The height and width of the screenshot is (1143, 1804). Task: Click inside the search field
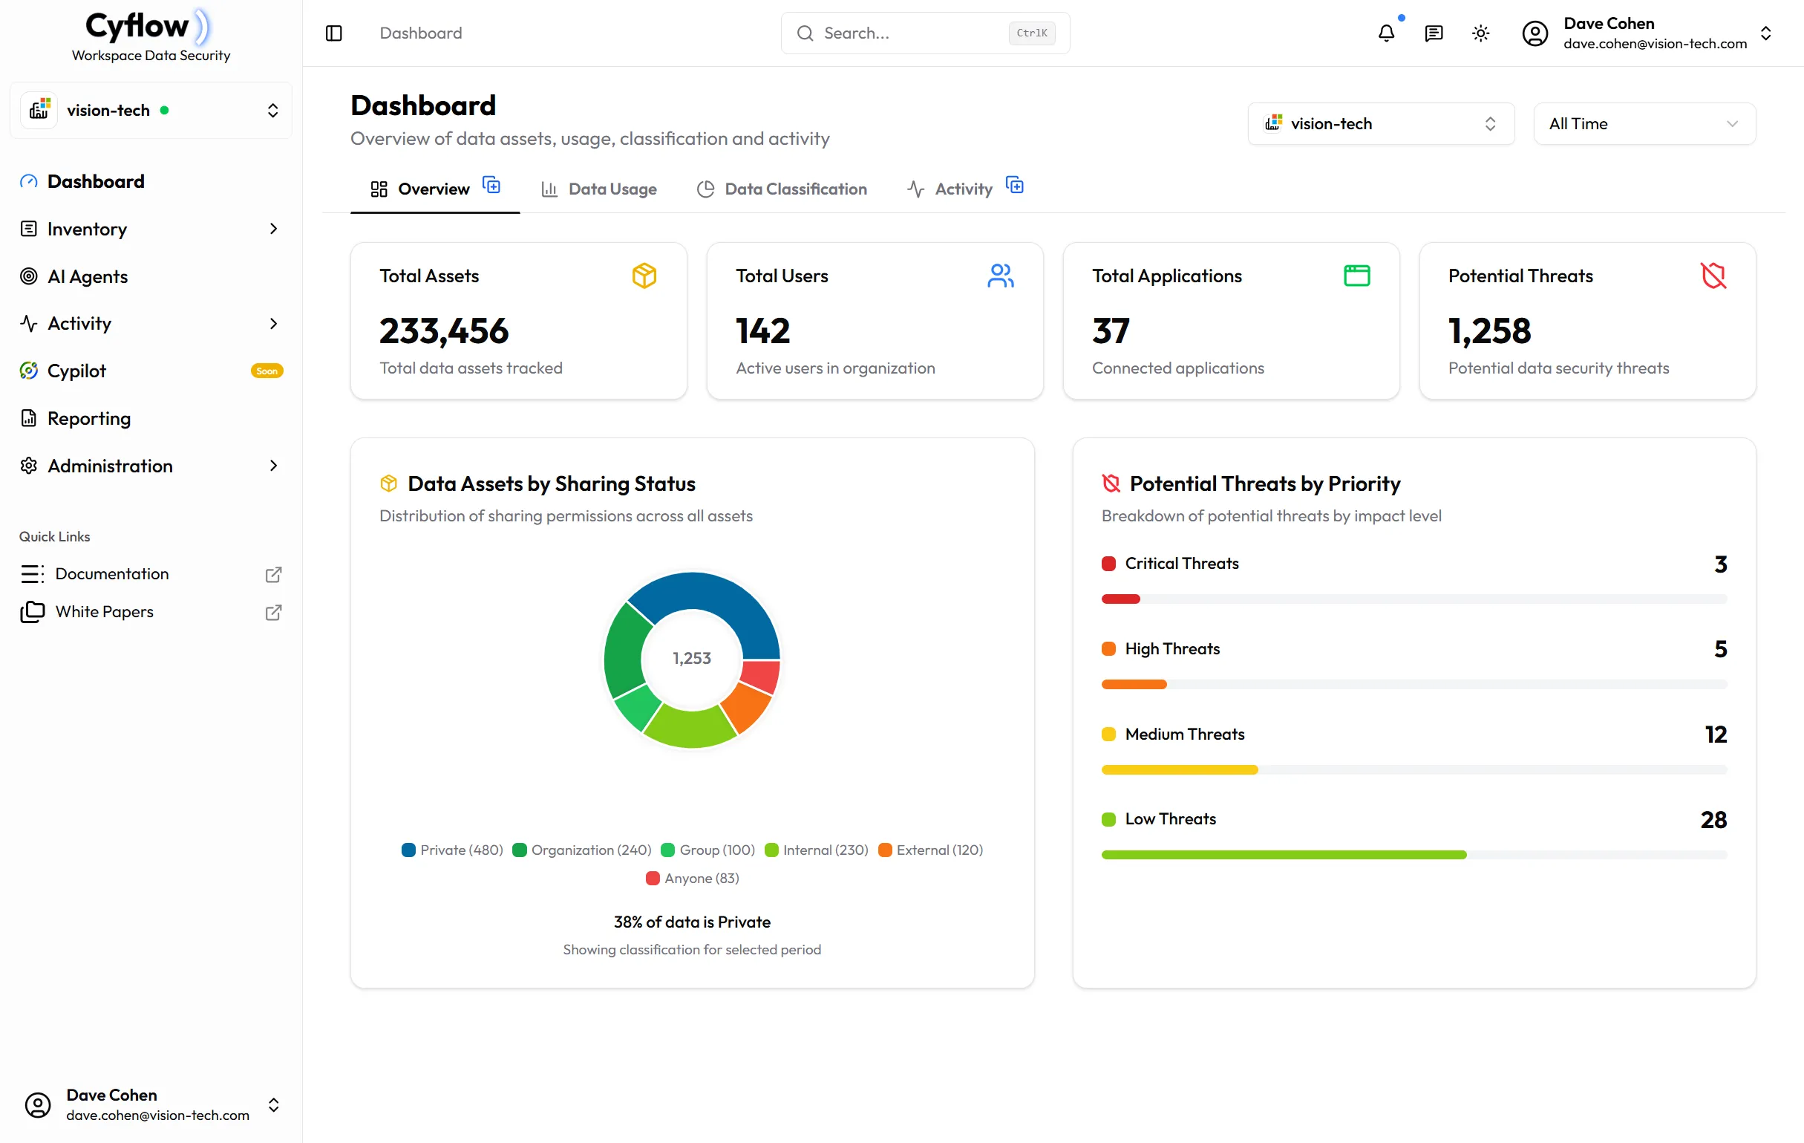899,33
